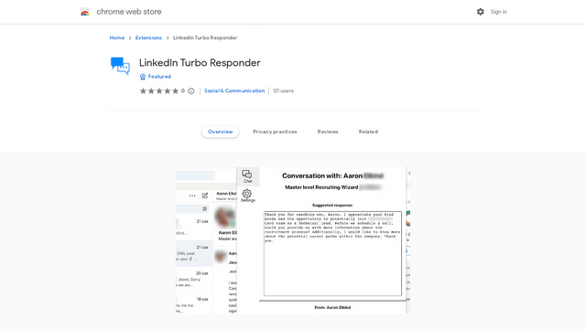Click the '121 users' text
Viewport: 586px width, 329px height.
point(283,90)
